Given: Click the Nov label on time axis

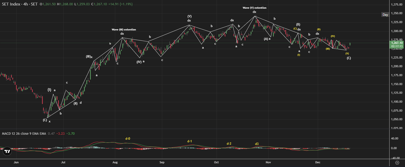Looking at the screenshot, I should 268,163.
